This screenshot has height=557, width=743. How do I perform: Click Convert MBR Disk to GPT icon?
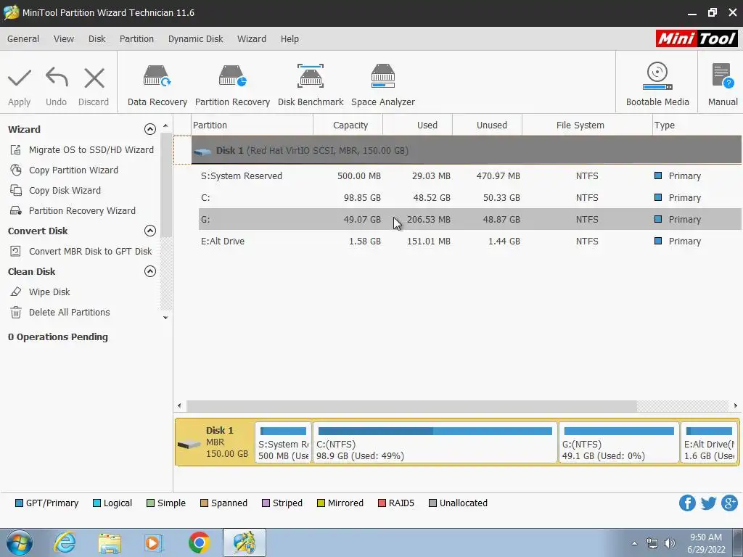point(16,252)
